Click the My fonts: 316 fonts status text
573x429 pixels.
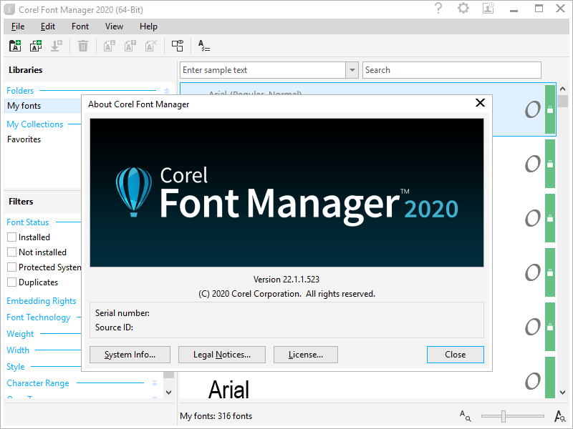tap(216, 416)
